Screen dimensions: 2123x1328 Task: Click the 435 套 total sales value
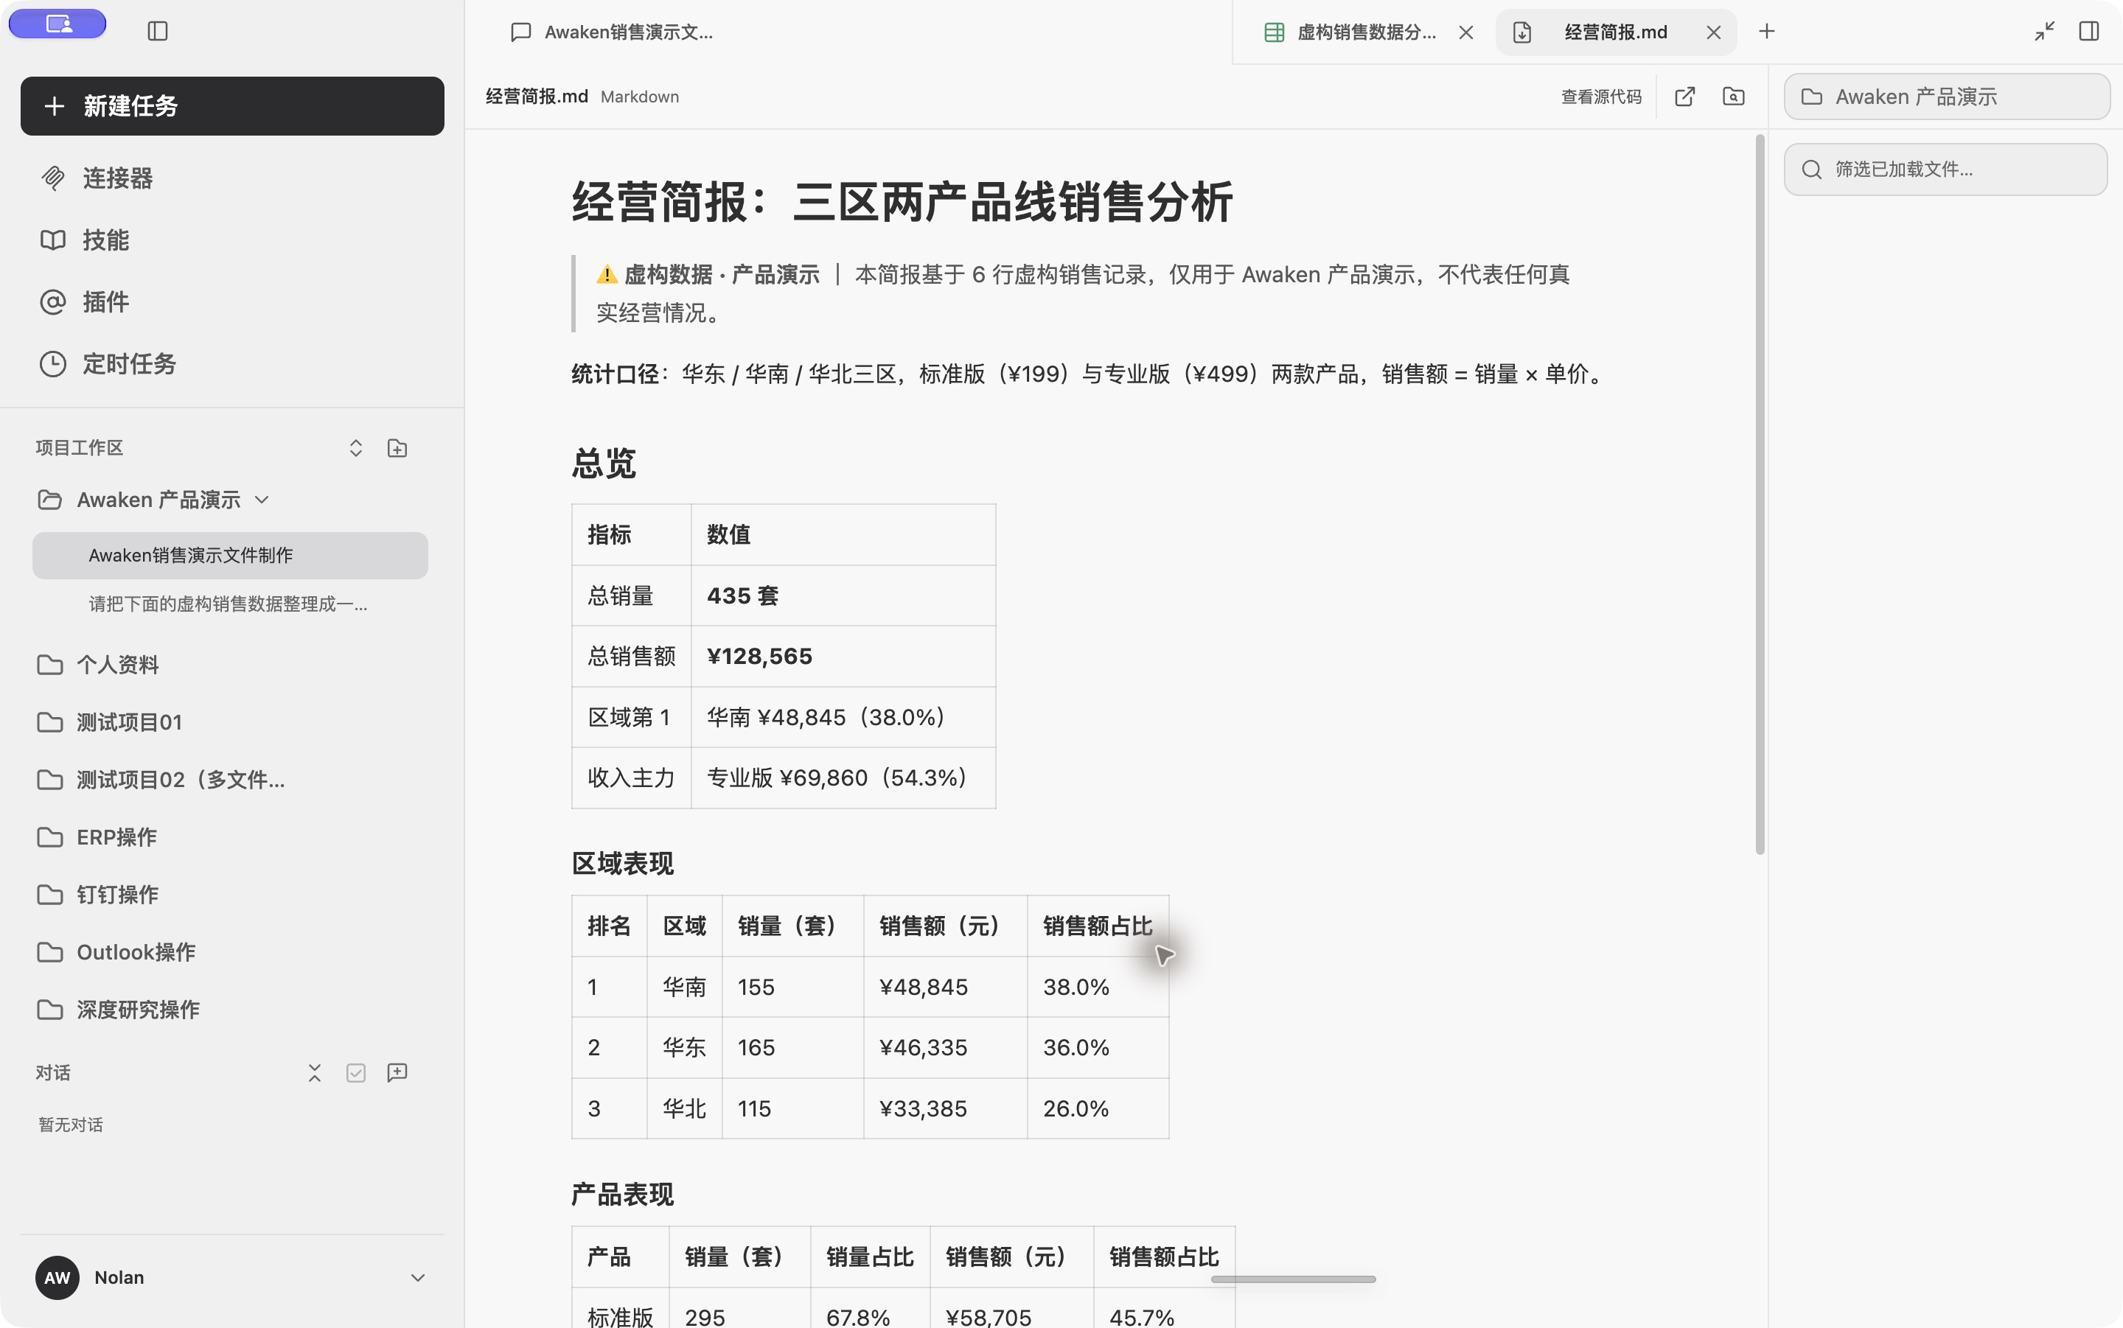[743, 595]
